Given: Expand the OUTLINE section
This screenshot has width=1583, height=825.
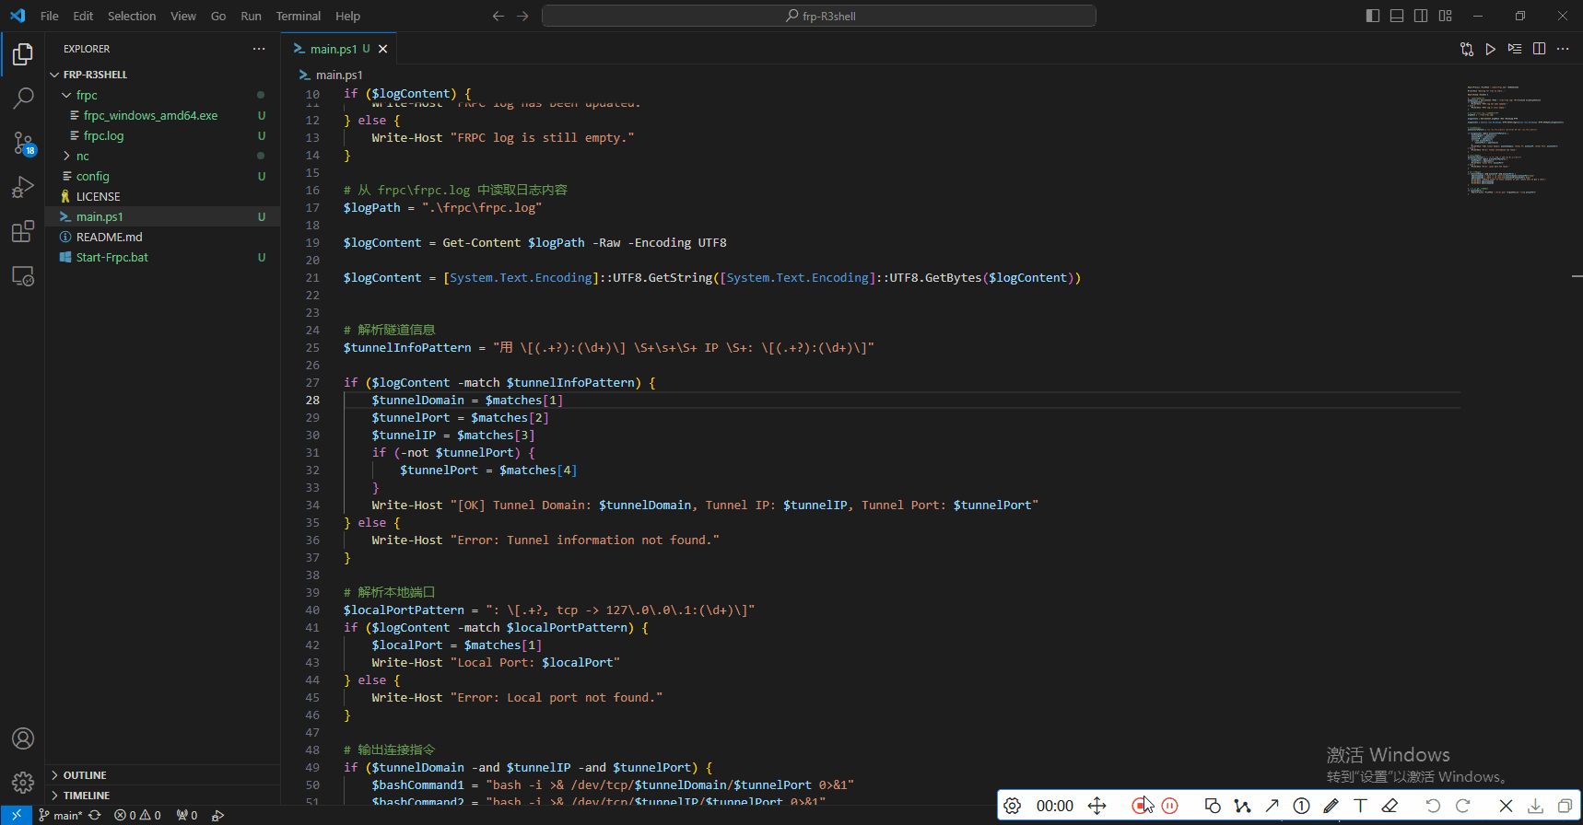Looking at the screenshot, I should tap(162, 775).
